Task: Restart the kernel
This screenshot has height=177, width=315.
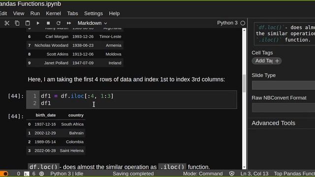Action: 58,23
